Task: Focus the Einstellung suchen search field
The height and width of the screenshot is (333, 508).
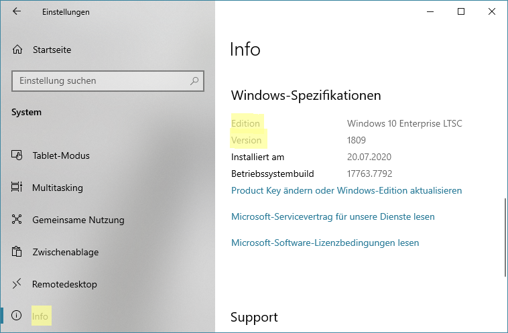Action: [107, 81]
